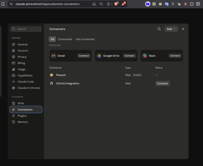203x166 pixels.
Task: Click the Custom tag on the Phewsh row
Action: [x=137, y=75]
